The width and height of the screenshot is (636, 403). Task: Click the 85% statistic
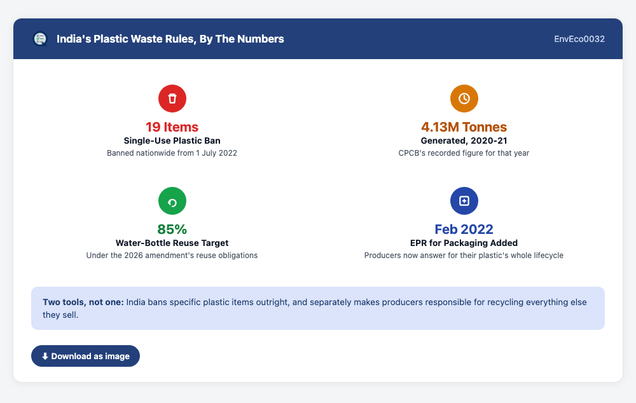click(x=172, y=229)
